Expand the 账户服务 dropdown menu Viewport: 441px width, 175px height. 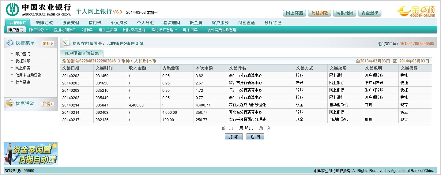(x=39, y=30)
